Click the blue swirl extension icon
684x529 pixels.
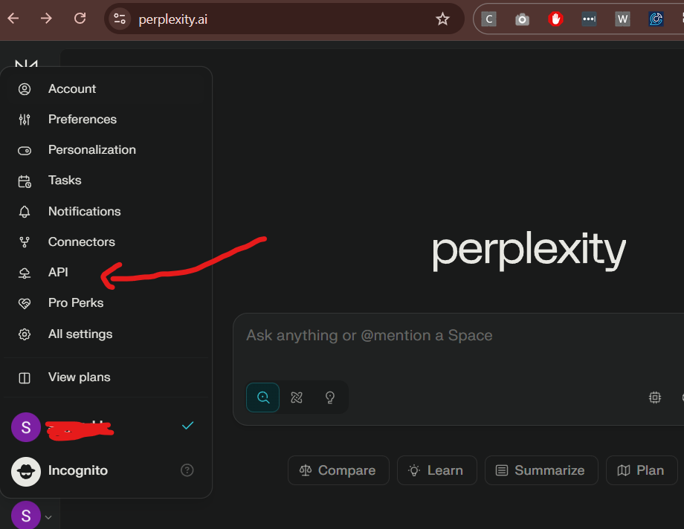point(656,19)
